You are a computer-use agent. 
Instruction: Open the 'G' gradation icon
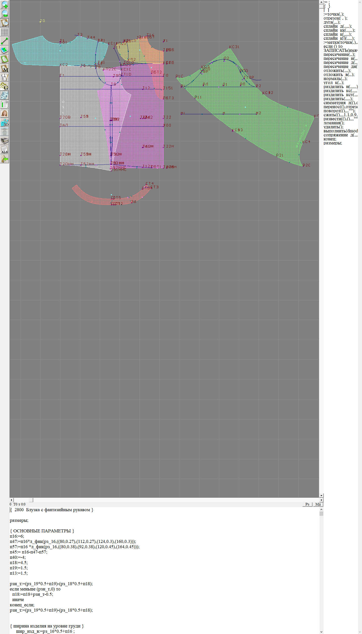5,86
